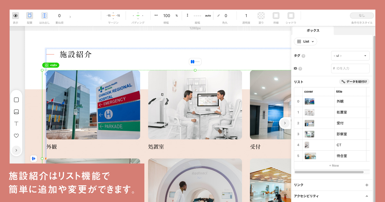The width and height of the screenshot is (385, 202).
Task: Edit the 透明度 opacity value 1
Action: click(246, 15)
